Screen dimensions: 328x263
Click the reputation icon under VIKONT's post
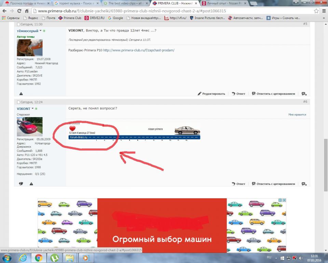point(21,184)
